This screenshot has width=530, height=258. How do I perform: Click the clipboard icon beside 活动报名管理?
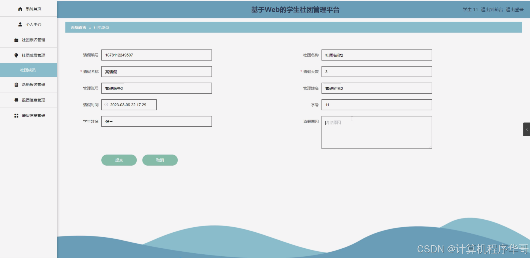pyautogui.click(x=16, y=85)
